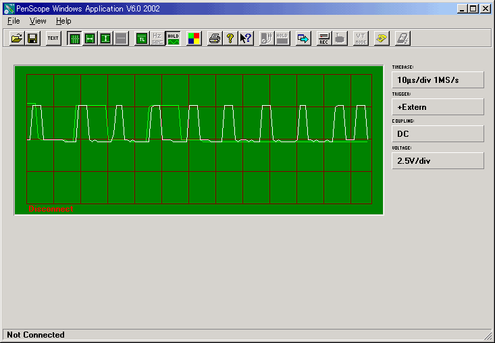
Task: Open the File menu
Action: point(14,21)
